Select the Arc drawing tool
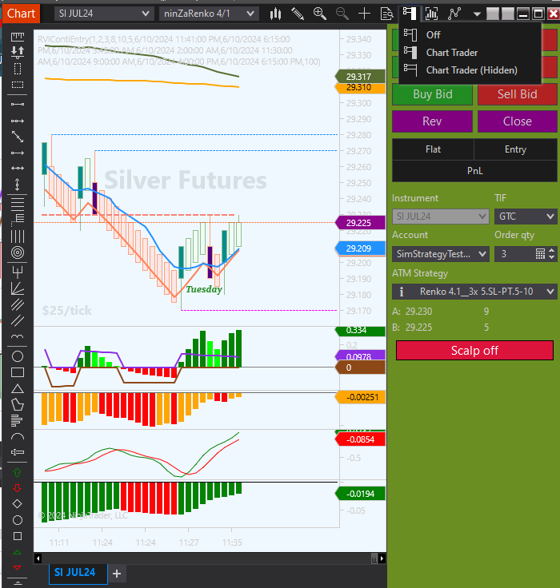 click(x=18, y=437)
